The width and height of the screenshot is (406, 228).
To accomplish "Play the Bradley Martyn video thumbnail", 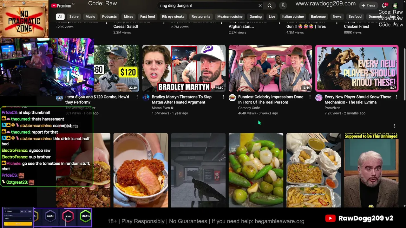I will 184,68.
